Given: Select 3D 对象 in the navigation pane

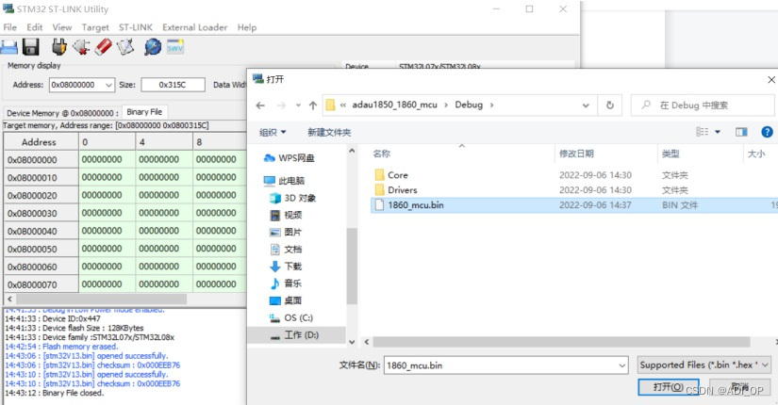Looking at the screenshot, I should (x=292, y=199).
